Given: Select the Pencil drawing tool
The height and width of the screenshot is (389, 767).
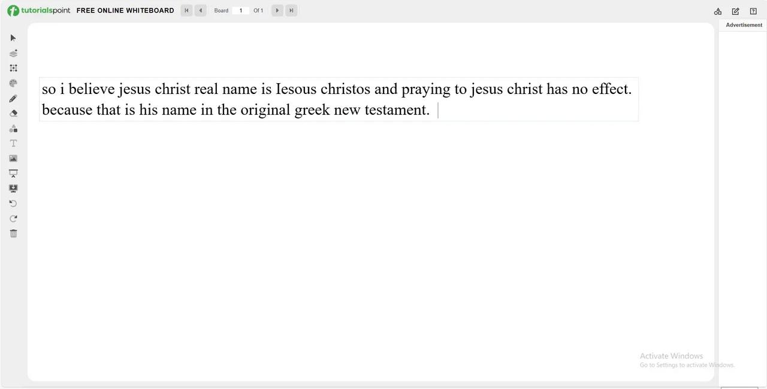Looking at the screenshot, I should coord(13,98).
